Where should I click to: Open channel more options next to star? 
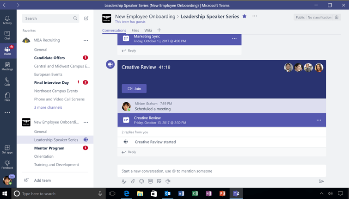[x=255, y=16]
